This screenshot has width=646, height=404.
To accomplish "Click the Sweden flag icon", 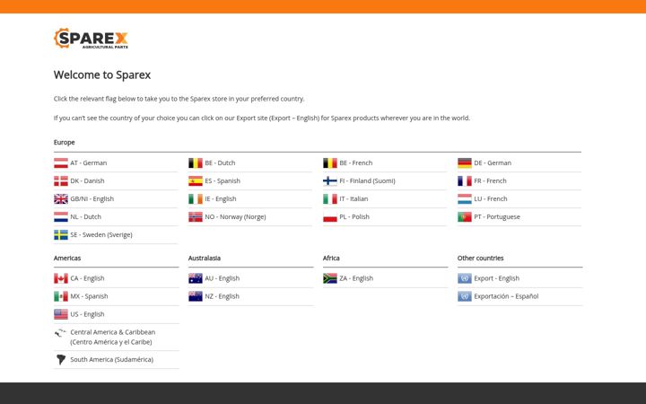I will tap(61, 235).
